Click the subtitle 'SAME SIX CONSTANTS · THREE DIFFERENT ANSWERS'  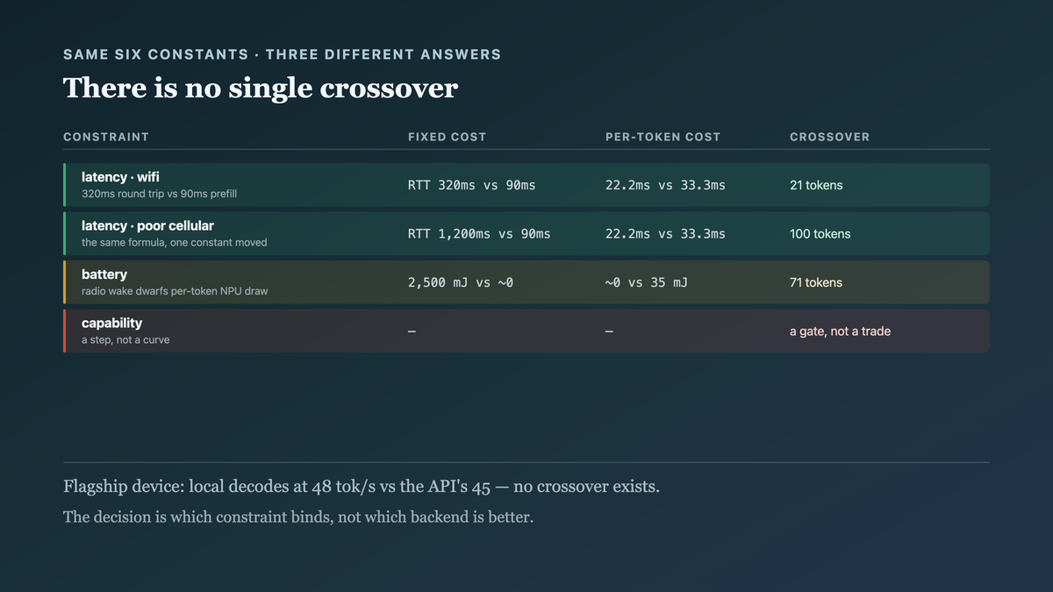pos(283,54)
